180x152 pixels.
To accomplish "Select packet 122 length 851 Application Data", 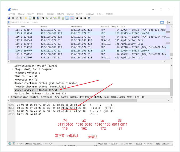I will (x=87, y=58).
